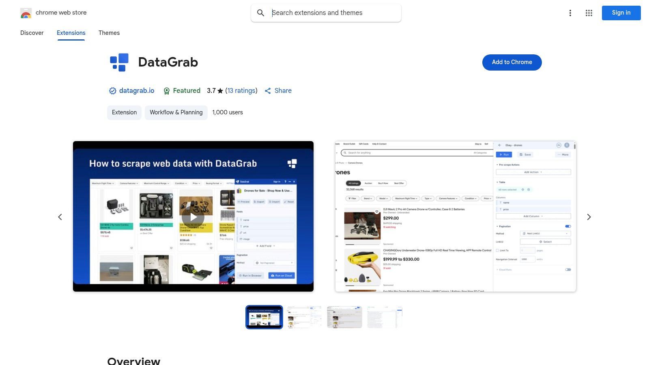
Task: Click the verified publisher badge icon
Action: (113, 90)
